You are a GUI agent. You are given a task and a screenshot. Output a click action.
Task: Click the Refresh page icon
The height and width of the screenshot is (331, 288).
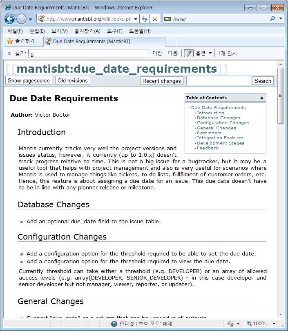[x=145, y=19]
